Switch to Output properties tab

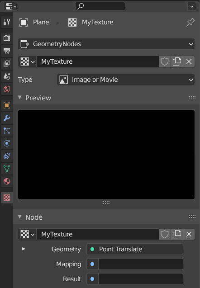click(x=7, y=51)
